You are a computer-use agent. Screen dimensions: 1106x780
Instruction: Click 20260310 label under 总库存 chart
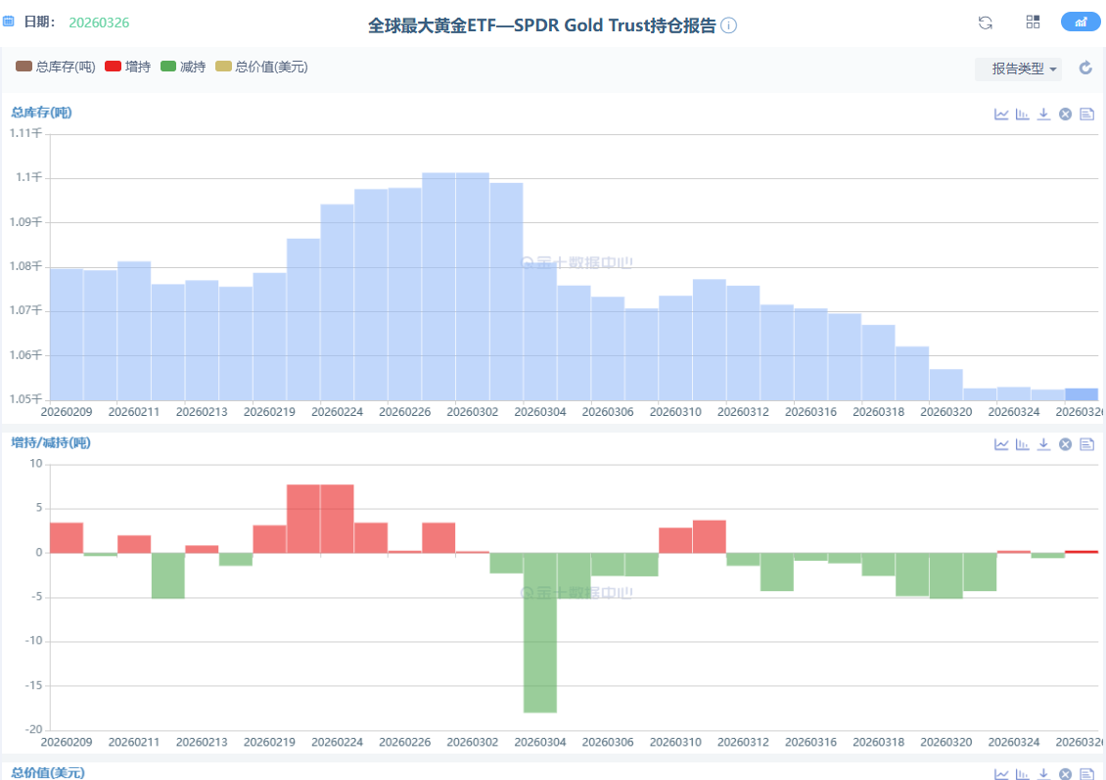pyautogui.click(x=675, y=412)
